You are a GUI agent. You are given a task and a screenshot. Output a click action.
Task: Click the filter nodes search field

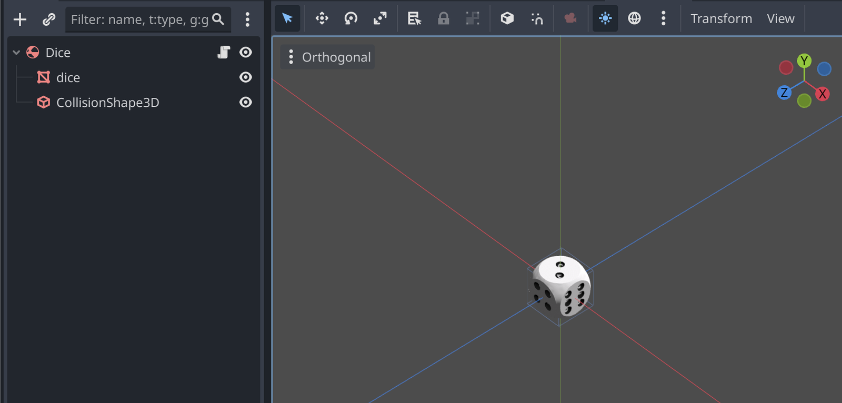(x=139, y=19)
